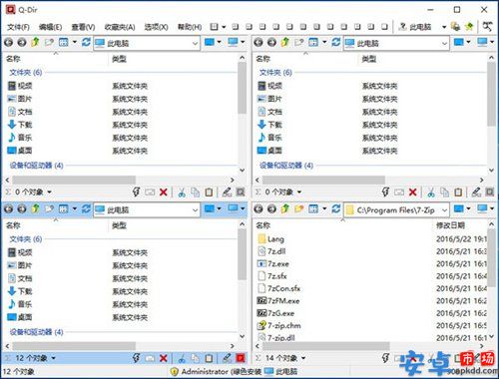
Task: Click the forward arrow in the top-left pane
Action: (x=22, y=42)
